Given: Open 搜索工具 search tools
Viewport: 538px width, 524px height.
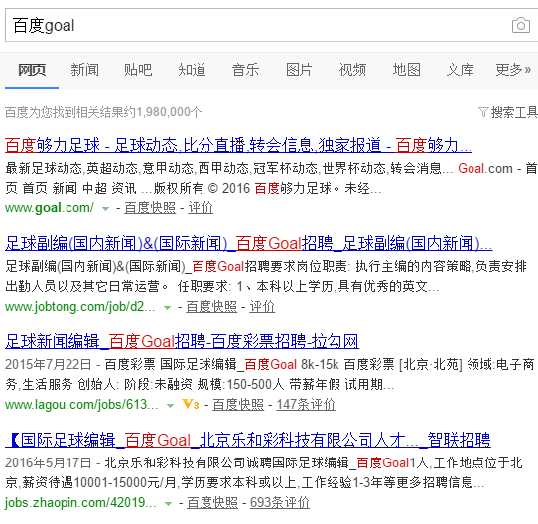Looking at the screenshot, I should coord(514,112).
